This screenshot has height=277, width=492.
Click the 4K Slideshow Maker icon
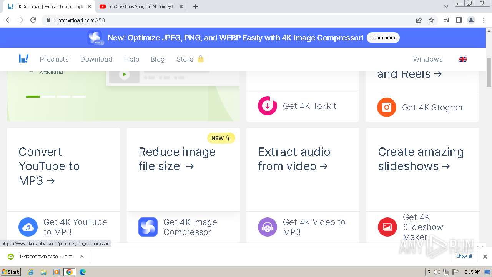pos(387,227)
